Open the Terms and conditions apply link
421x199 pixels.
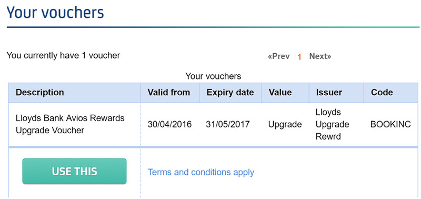201,172
